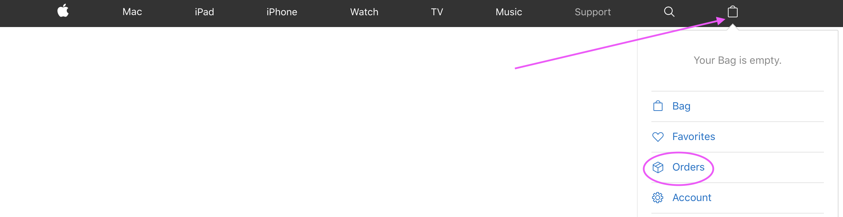This screenshot has height=217, width=843.
Task: Click the box icon beside Orders
Action: coord(658,167)
